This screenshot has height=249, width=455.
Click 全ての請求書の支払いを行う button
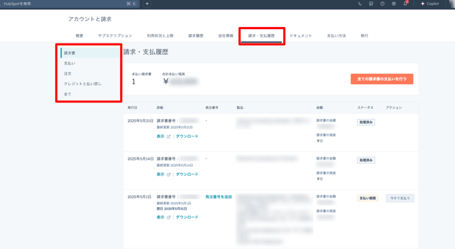382,79
